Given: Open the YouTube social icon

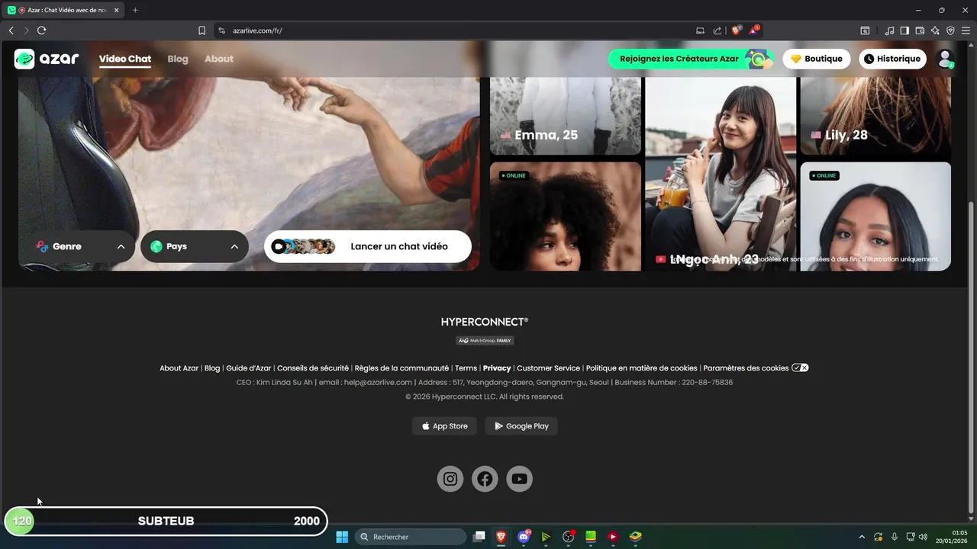Looking at the screenshot, I should point(520,479).
